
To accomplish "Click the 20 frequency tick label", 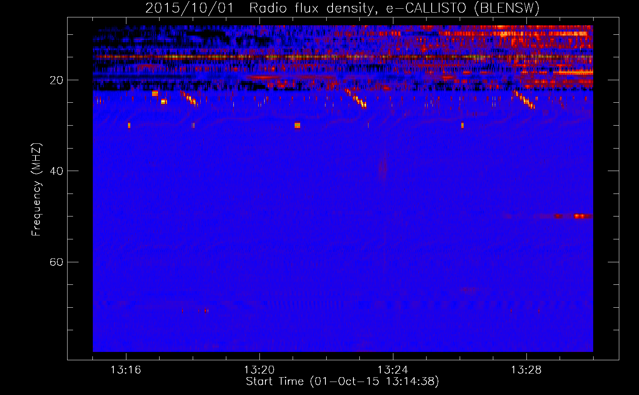I will (x=56, y=80).
